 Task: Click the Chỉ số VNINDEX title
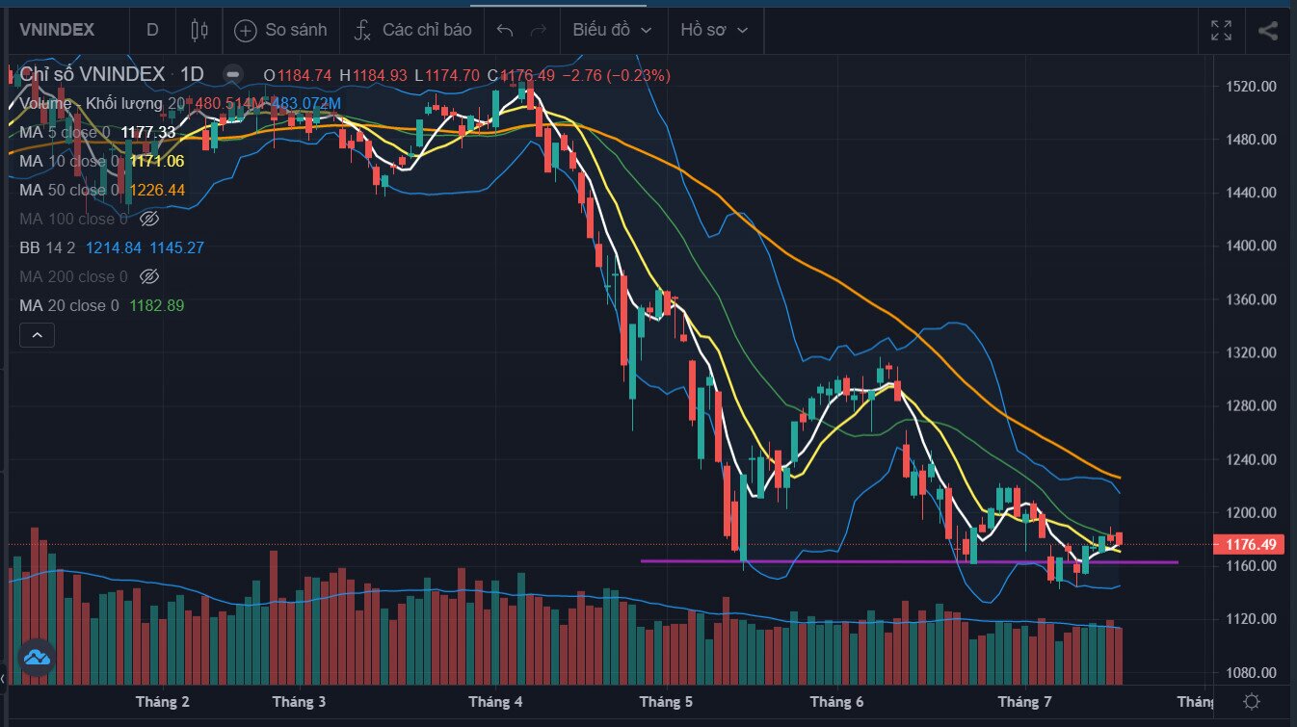tap(93, 74)
